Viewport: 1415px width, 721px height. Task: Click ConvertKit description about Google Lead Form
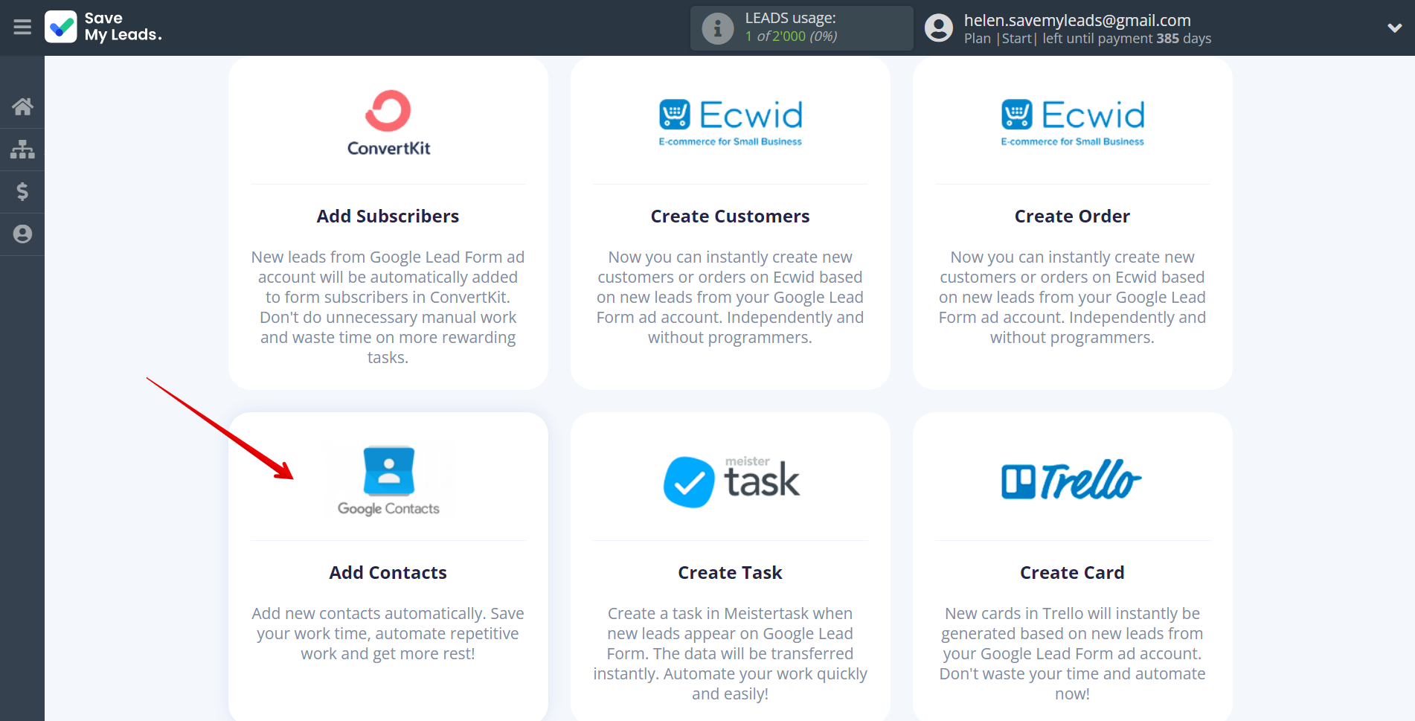click(388, 307)
